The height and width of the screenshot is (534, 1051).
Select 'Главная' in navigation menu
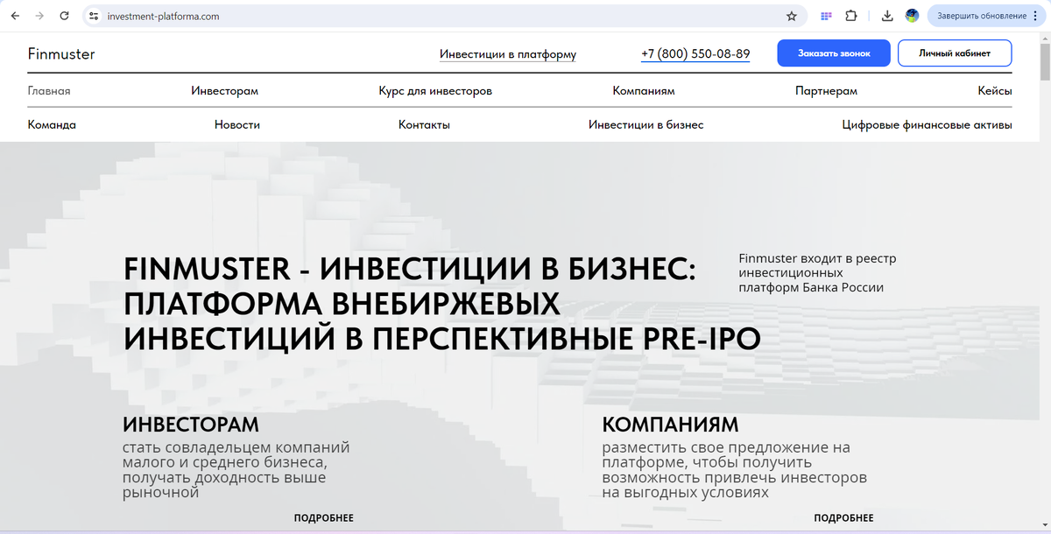(49, 91)
